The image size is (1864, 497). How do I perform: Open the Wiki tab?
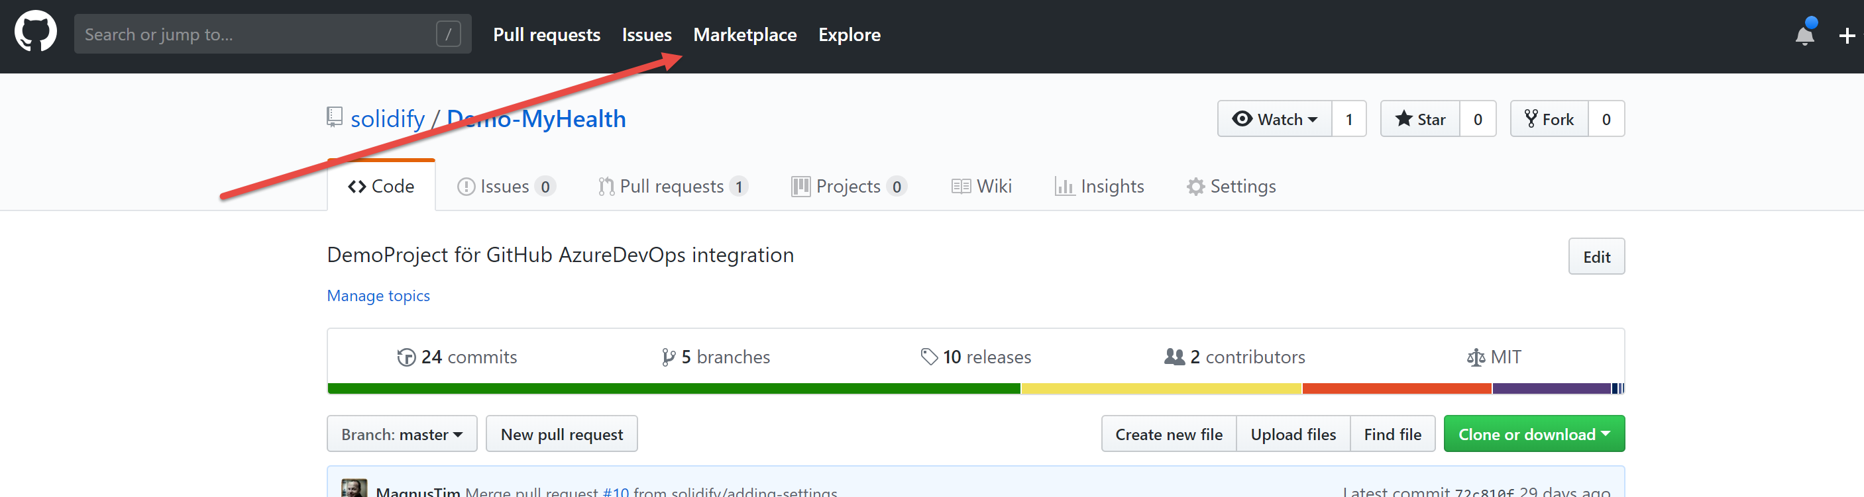(981, 187)
